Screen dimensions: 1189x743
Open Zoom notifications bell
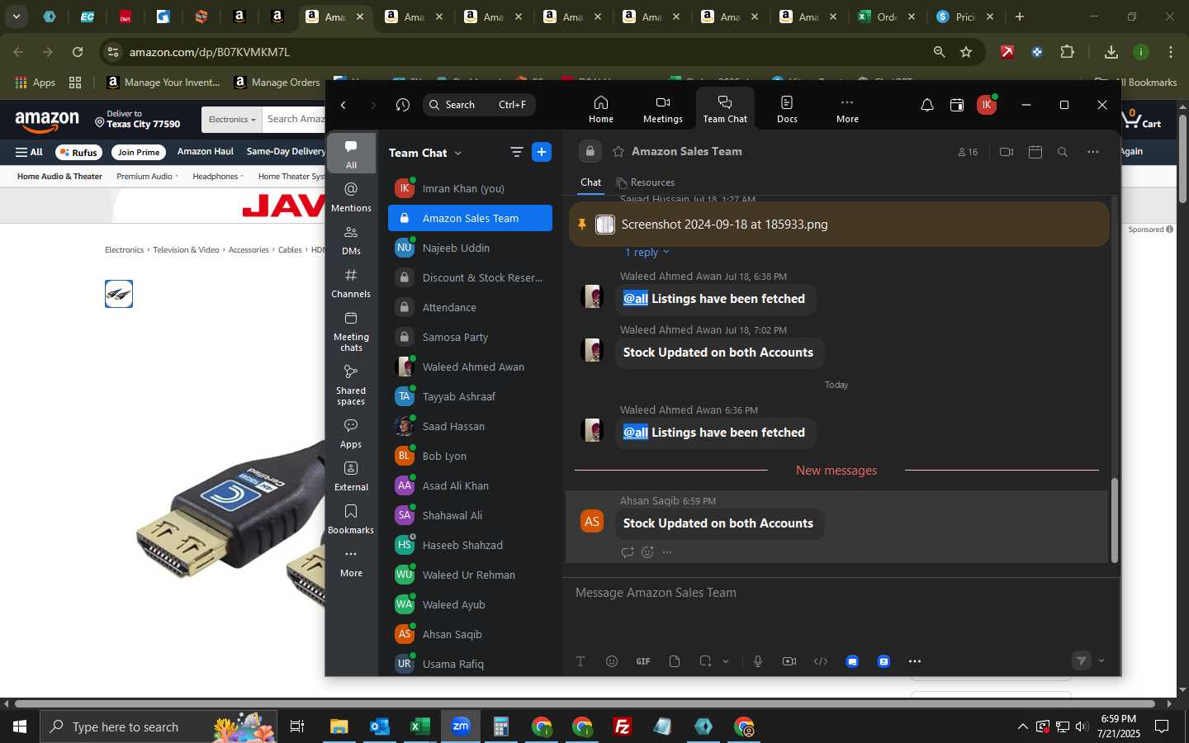coord(927,105)
